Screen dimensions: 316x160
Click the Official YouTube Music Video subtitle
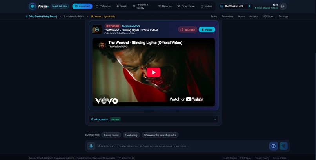120,33
